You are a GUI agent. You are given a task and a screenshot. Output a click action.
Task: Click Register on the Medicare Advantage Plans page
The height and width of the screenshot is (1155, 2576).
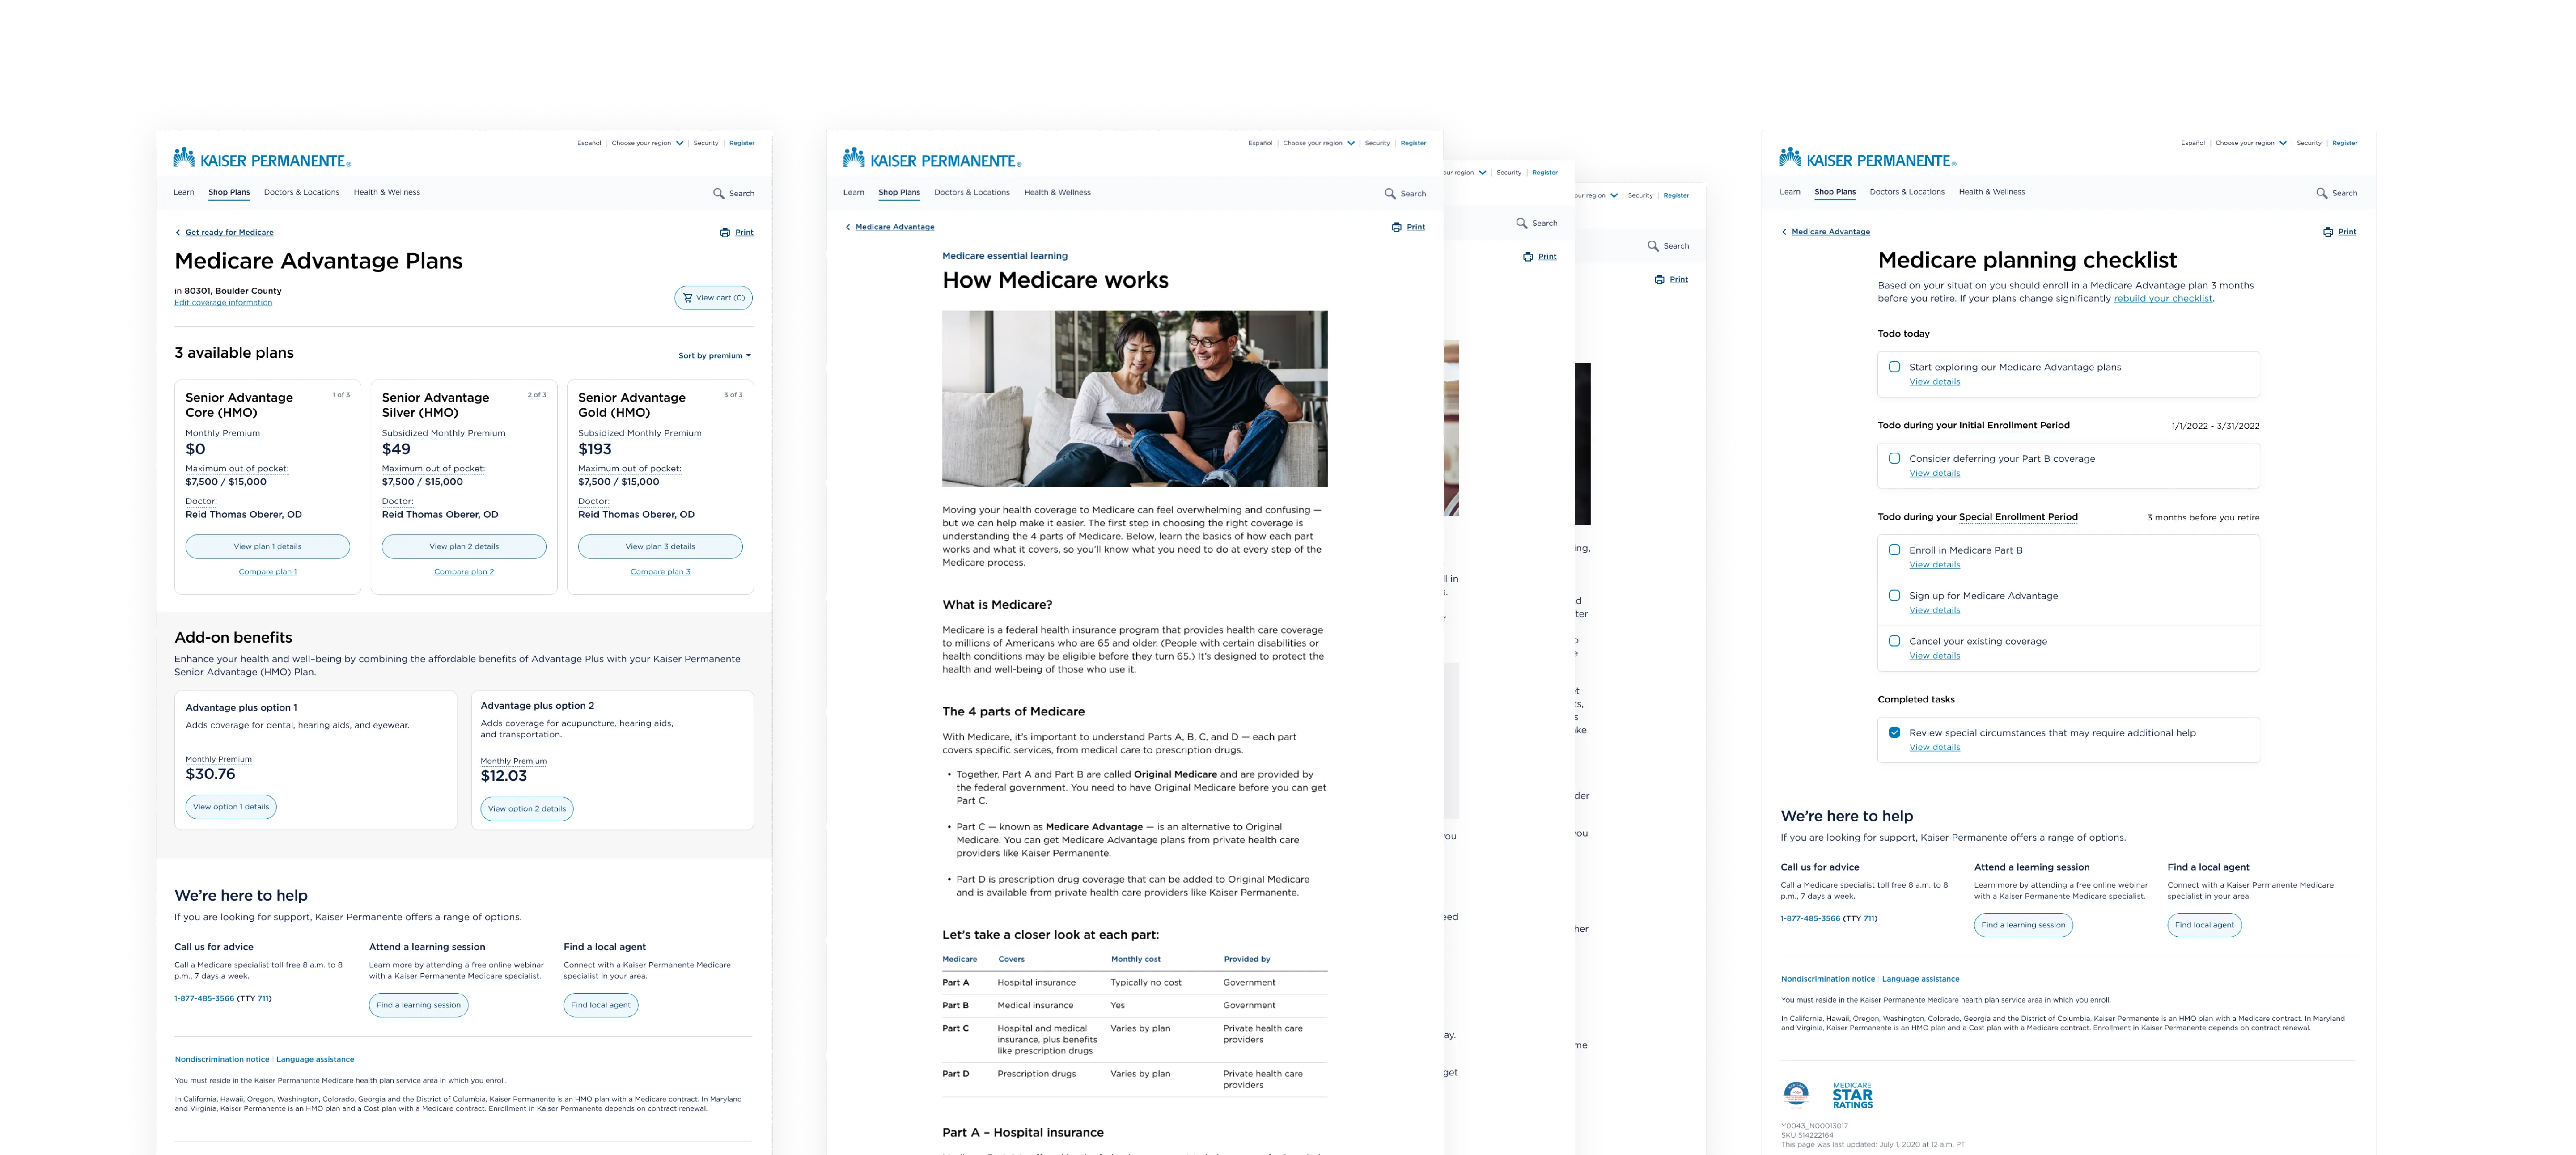(x=742, y=143)
